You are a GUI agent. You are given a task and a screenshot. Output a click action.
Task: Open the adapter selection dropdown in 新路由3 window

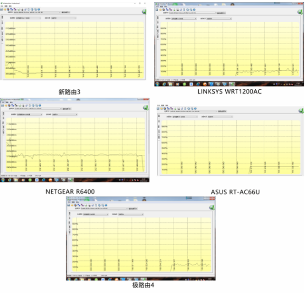point(37,12)
